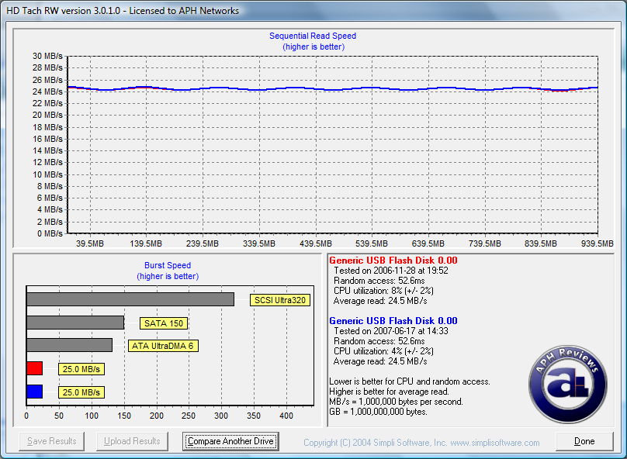627x459 pixels.
Task: Click the SATA 150 gray bar
Action: coord(75,323)
